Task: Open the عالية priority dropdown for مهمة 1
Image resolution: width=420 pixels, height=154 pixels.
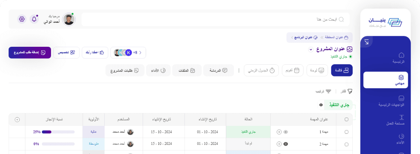Action: click(93, 132)
